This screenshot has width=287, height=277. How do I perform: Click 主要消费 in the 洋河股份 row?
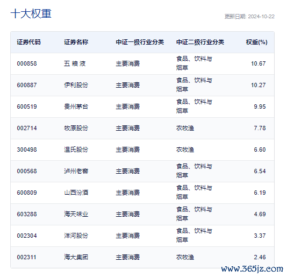click(128, 236)
